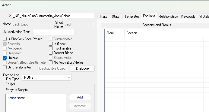Click Add to attach Papyrus script
This screenshot has width=209, height=112.
[80, 97]
